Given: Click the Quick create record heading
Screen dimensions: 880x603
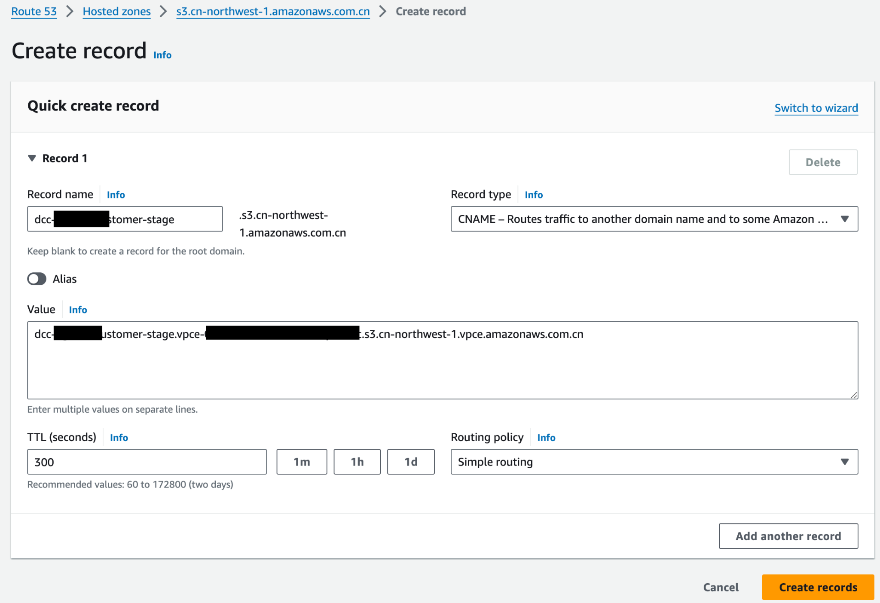Looking at the screenshot, I should pos(93,106).
